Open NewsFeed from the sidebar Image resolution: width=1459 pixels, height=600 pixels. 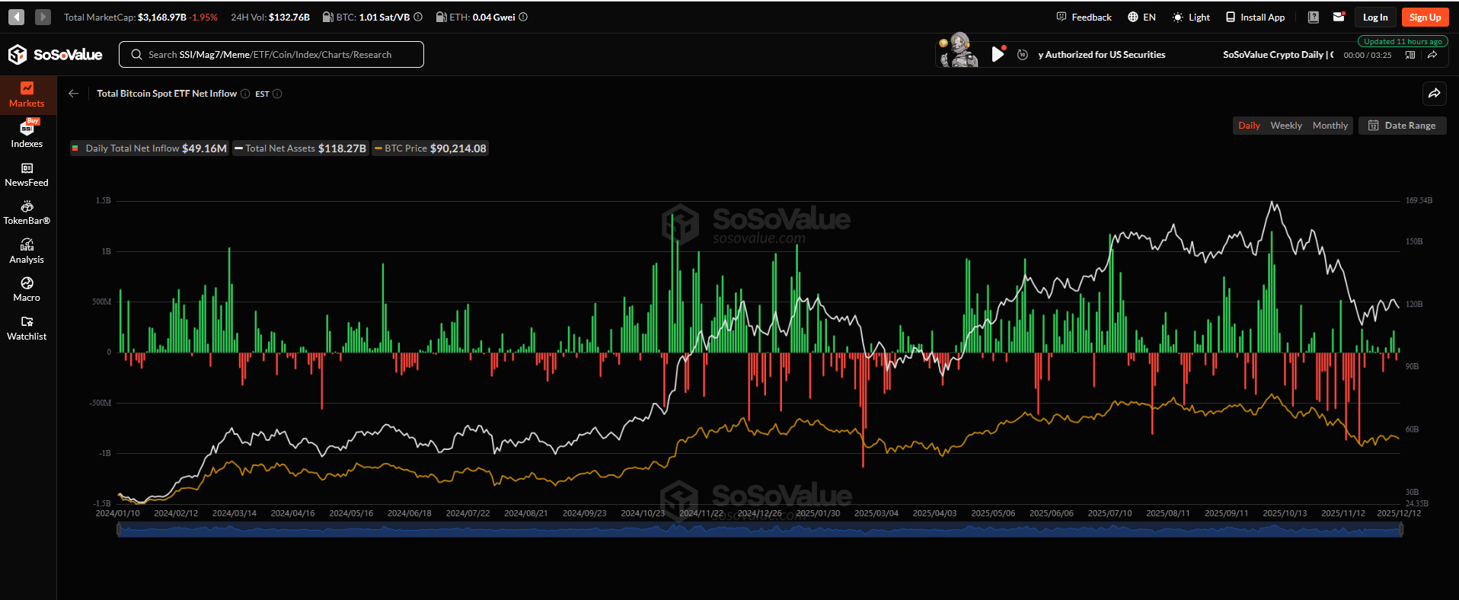click(x=27, y=174)
